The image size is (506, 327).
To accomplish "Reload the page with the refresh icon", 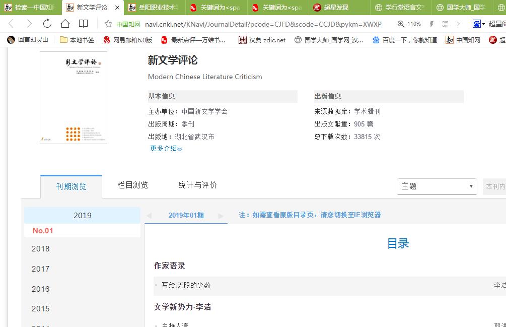I will click(x=47, y=24).
